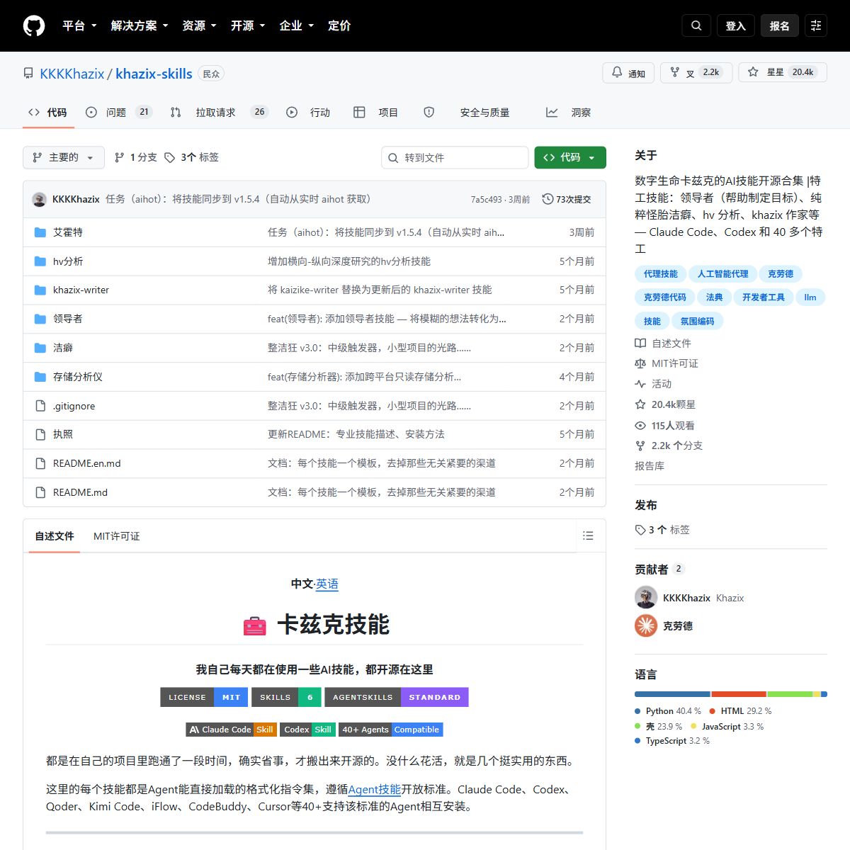
Task: Click the 代理技能 topic tag
Action: (x=660, y=274)
